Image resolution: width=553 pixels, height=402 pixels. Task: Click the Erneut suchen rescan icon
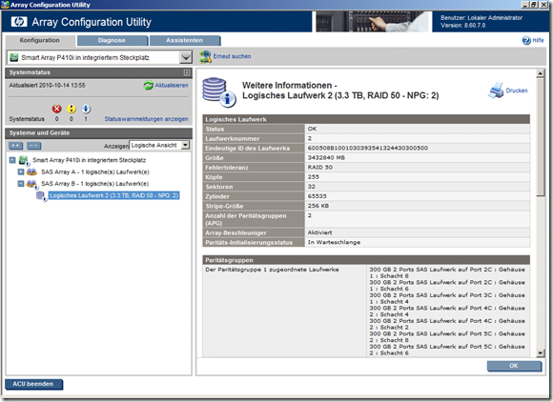(205, 56)
